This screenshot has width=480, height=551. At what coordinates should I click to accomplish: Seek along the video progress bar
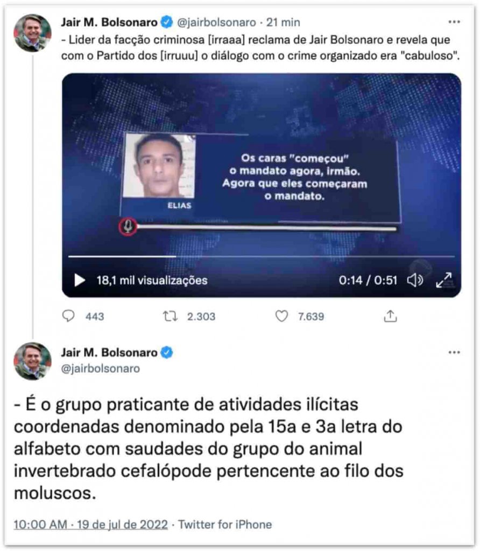click(261, 257)
